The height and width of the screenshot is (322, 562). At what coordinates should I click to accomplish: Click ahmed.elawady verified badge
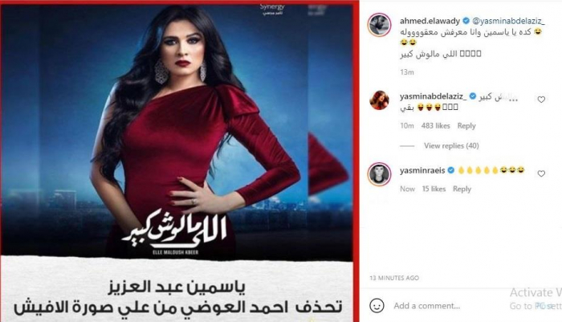(x=466, y=21)
